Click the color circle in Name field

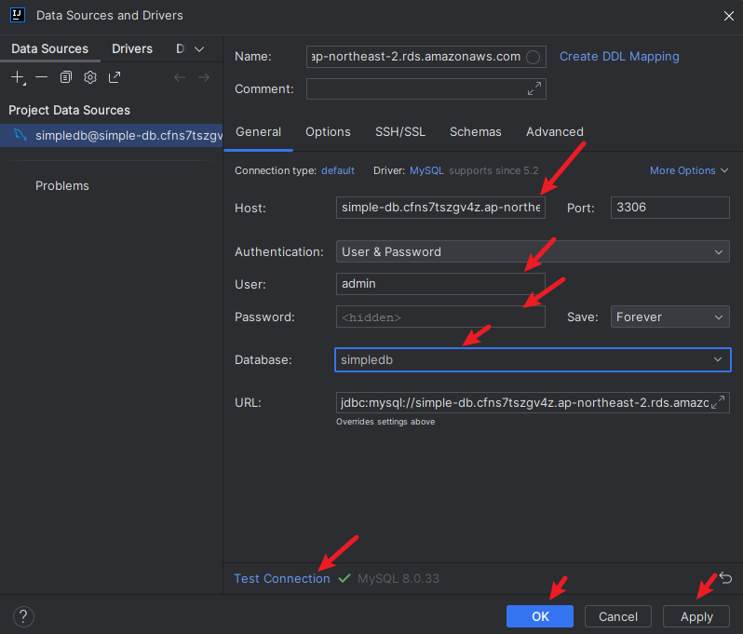[x=534, y=58]
